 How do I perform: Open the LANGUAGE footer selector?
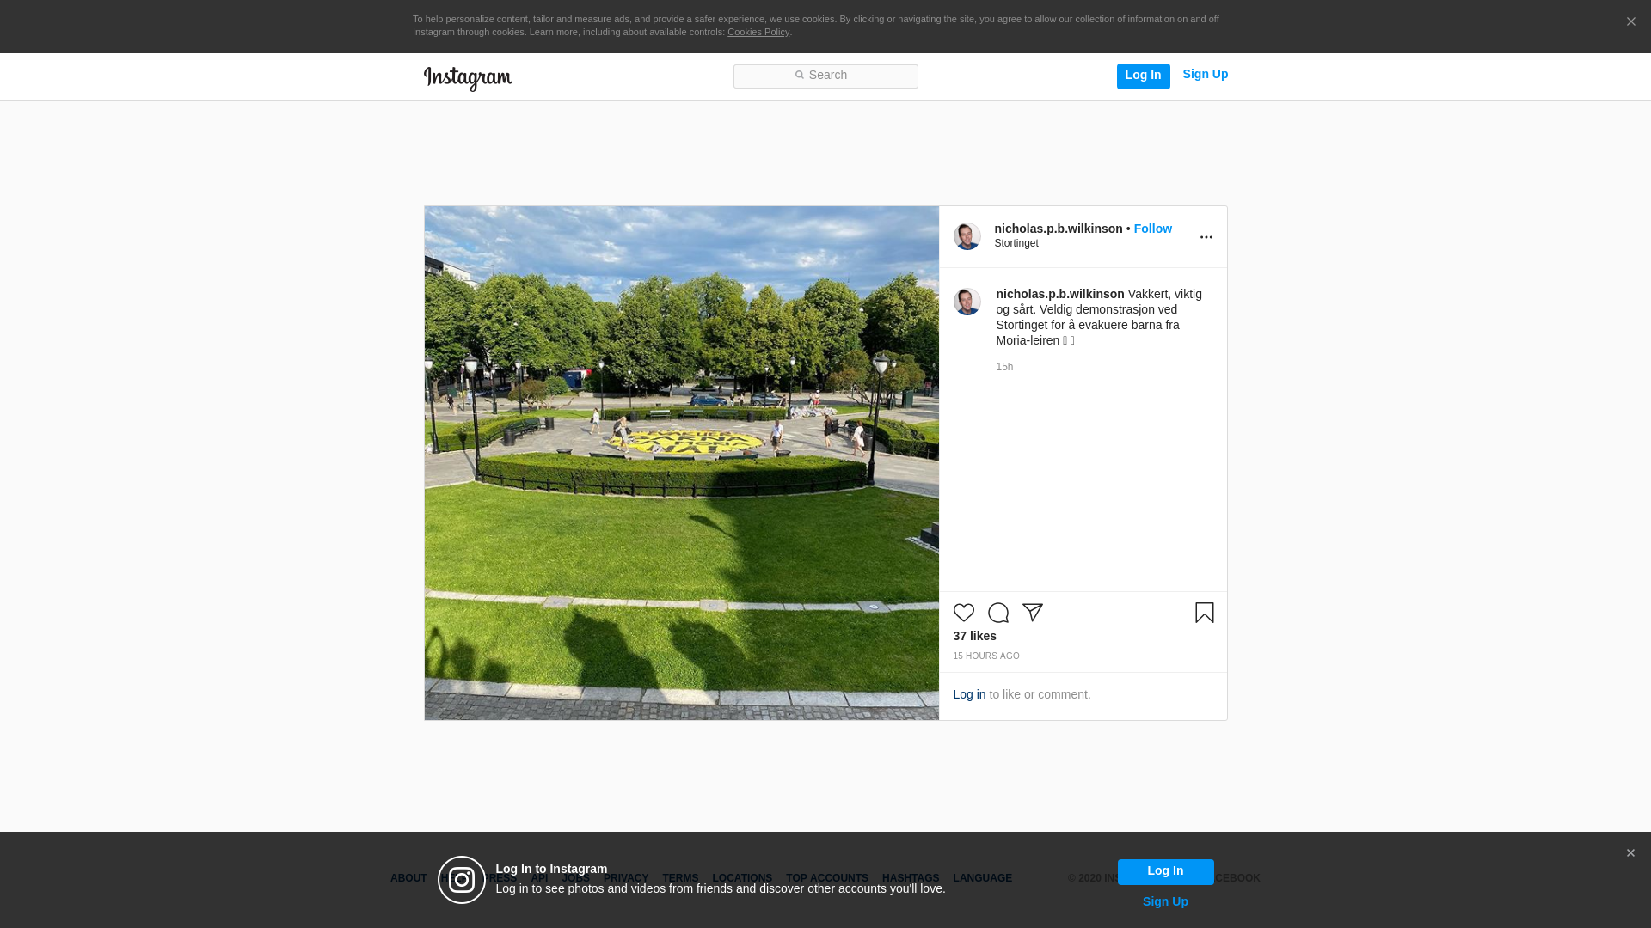(x=982, y=878)
